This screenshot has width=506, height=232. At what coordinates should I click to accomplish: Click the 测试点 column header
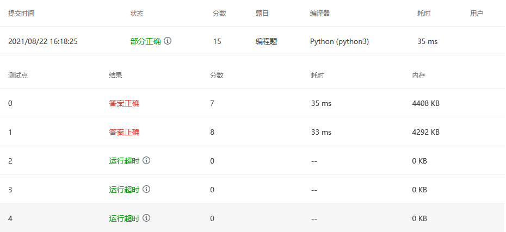(x=18, y=76)
